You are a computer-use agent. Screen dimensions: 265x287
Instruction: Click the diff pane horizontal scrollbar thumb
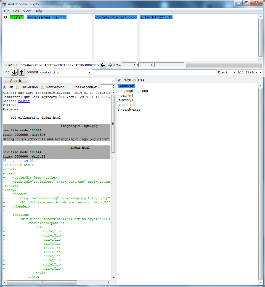point(42,282)
